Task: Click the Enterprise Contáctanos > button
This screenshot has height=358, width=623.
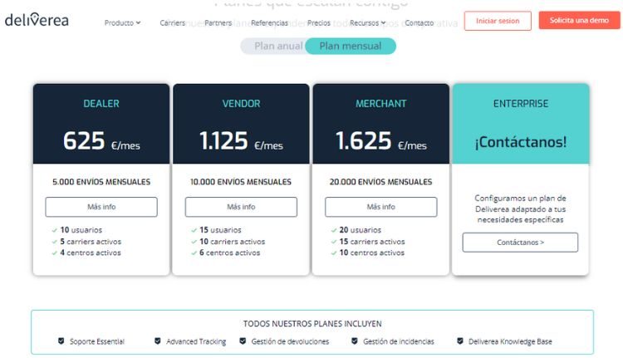Action: [520, 243]
